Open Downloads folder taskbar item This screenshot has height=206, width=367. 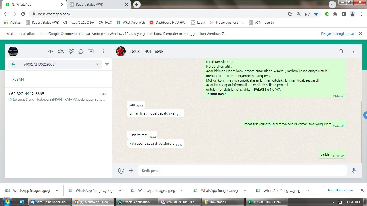click(223, 202)
